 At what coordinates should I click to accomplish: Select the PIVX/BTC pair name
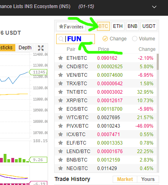point(78,126)
